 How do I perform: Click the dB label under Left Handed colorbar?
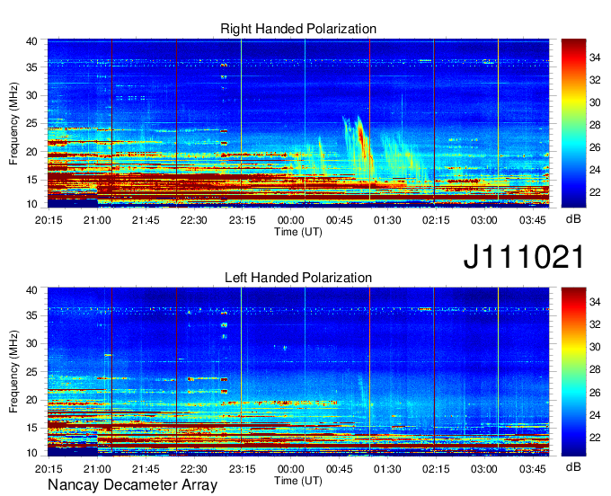[573, 466]
